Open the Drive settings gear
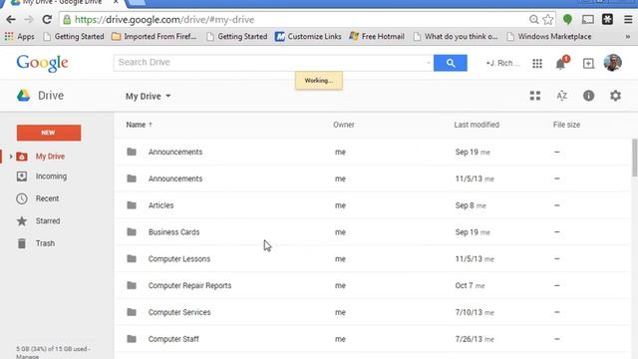The width and height of the screenshot is (638, 359). [615, 96]
